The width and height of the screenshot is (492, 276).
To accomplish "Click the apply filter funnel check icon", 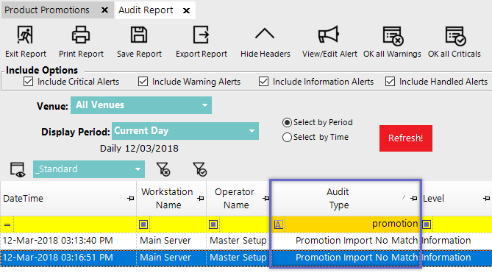I will tap(199, 169).
